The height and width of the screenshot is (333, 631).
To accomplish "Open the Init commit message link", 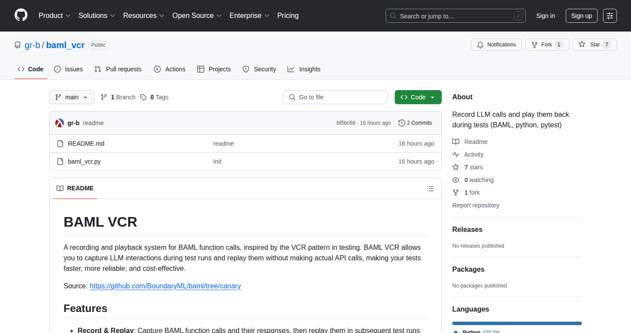I will click(x=217, y=161).
